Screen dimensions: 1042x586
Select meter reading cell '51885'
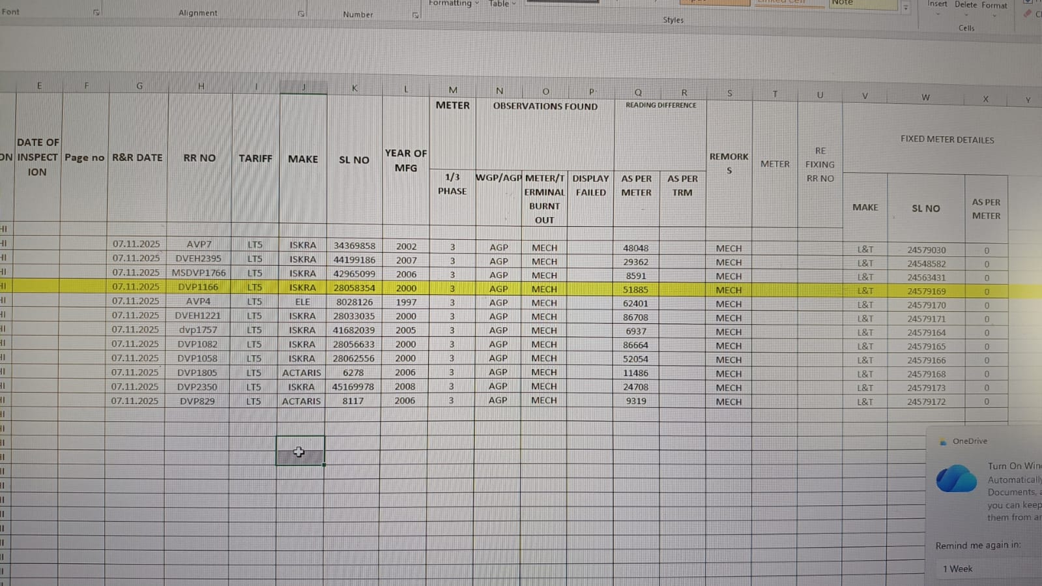636,290
